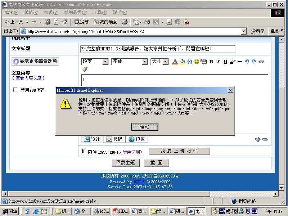This screenshot has height=216, width=288.
Task: Click the Refresh page icon
Action: coord(56,22)
